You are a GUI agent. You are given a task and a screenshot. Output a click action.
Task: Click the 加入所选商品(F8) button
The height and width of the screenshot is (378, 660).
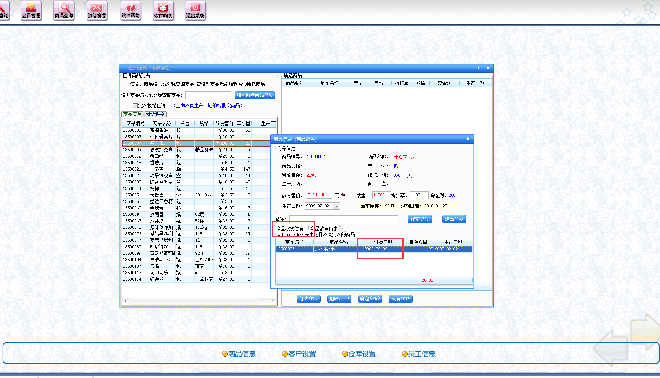point(255,95)
